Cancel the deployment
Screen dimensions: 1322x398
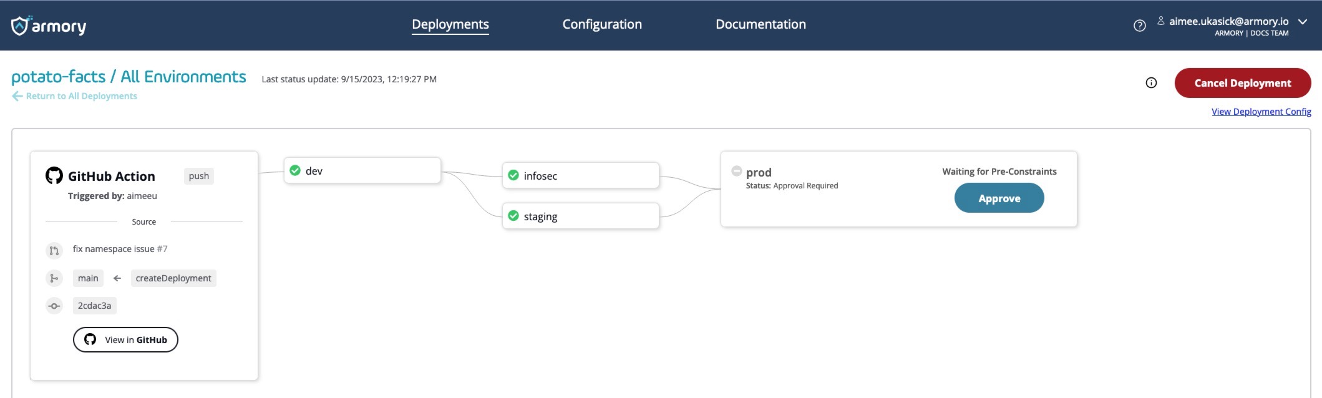click(x=1243, y=83)
